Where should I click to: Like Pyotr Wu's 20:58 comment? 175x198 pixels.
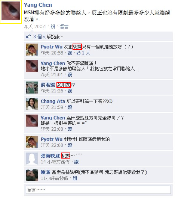[x=70, y=53]
